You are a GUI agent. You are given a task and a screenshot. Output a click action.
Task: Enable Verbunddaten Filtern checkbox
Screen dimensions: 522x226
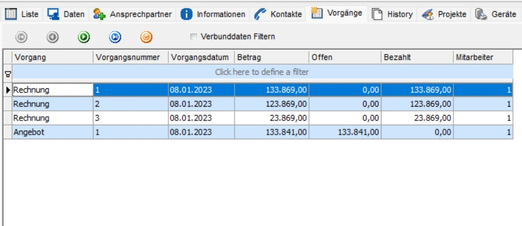click(193, 37)
